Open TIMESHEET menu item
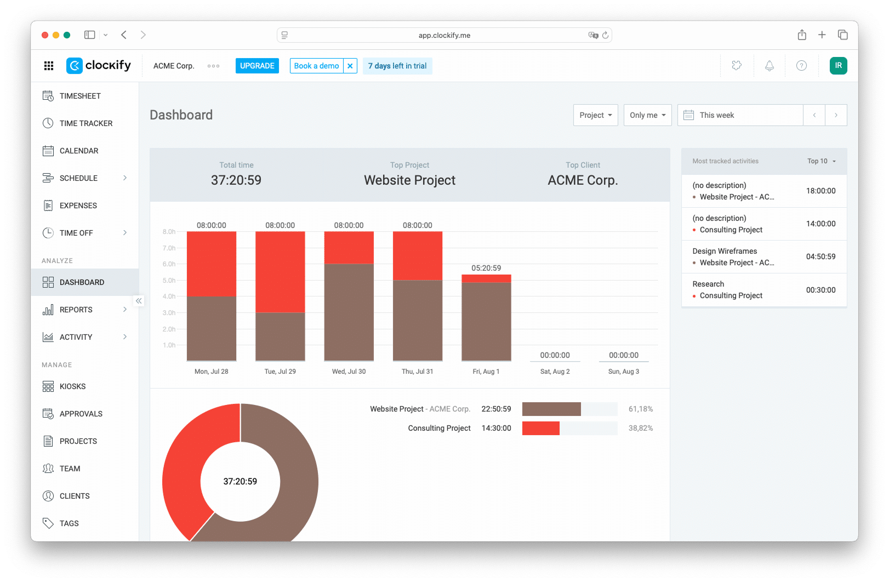The width and height of the screenshot is (889, 582). click(x=85, y=96)
